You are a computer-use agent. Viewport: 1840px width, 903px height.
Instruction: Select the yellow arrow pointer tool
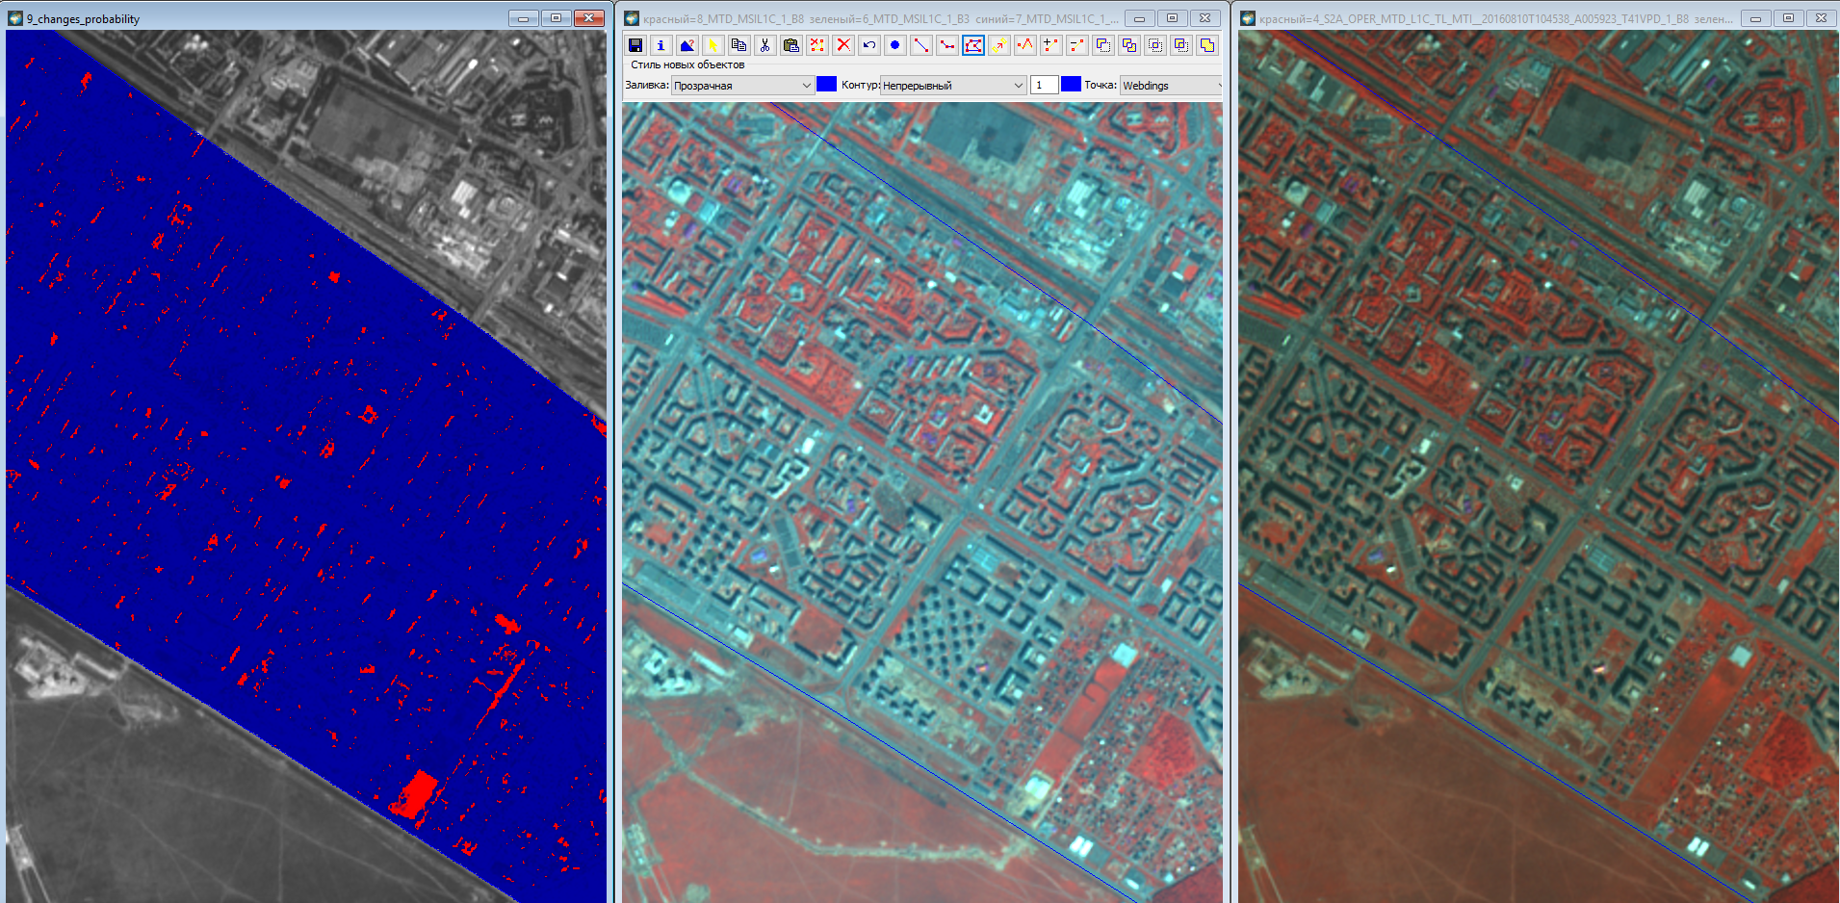713,45
